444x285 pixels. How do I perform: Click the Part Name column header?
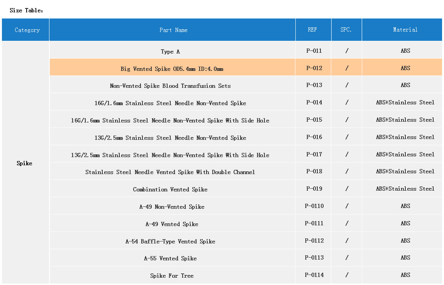click(173, 30)
